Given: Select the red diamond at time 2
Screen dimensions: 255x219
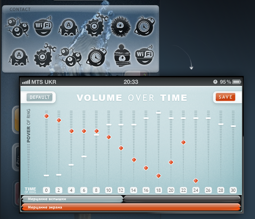Looking at the screenshot, I should click(x=59, y=120).
